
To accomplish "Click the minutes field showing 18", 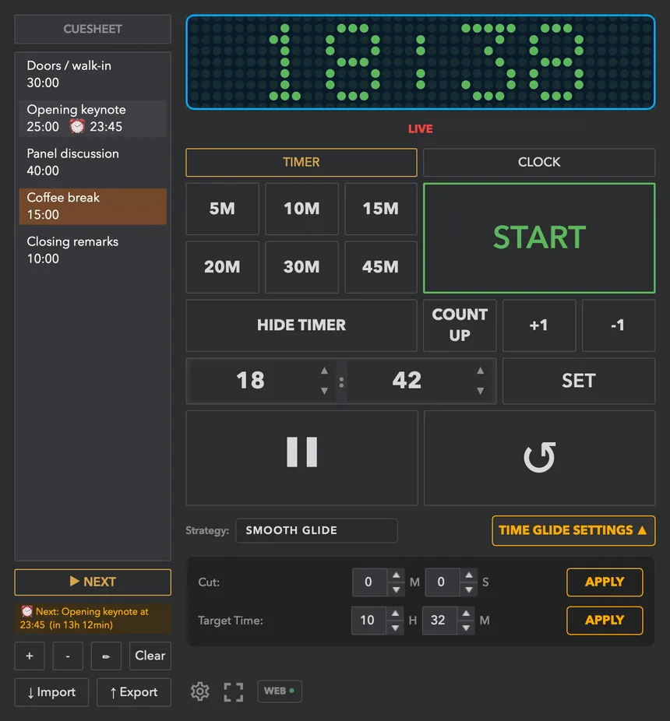I will [x=251, y=381].
